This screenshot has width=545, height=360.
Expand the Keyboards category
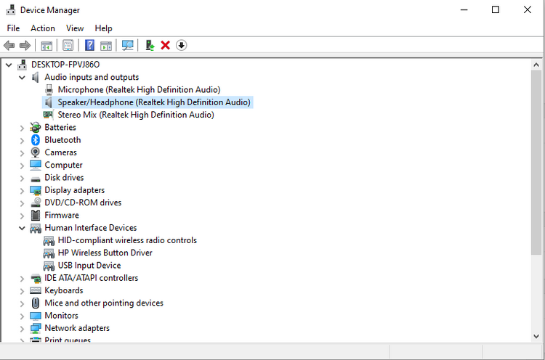pyautogui.click(x=22, y=291)
